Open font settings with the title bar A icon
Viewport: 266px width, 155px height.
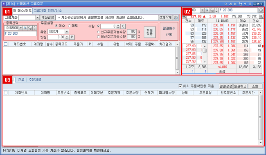pos(230,4)
